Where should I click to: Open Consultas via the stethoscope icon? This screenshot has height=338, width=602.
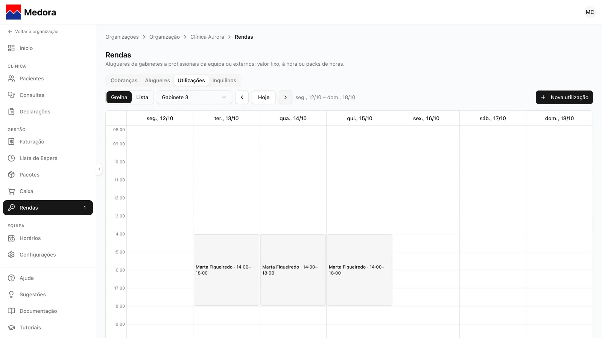[11, 95]
